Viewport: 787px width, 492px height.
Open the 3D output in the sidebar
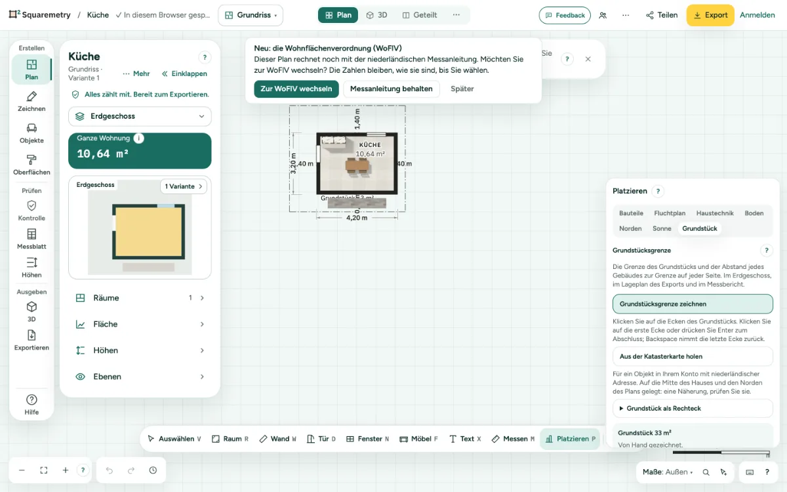point(31,312)
